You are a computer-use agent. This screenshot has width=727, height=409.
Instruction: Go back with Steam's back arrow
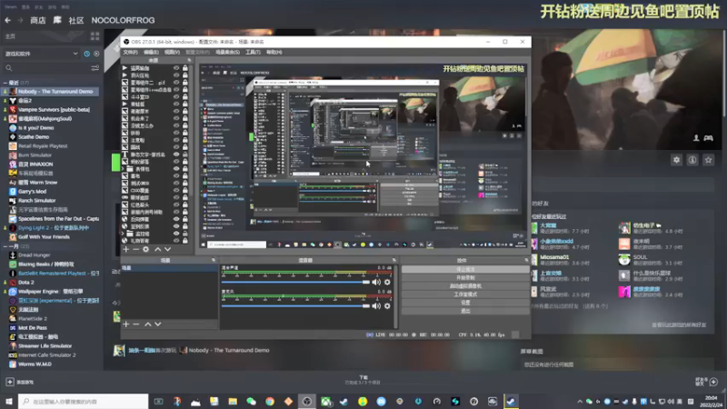8,20
